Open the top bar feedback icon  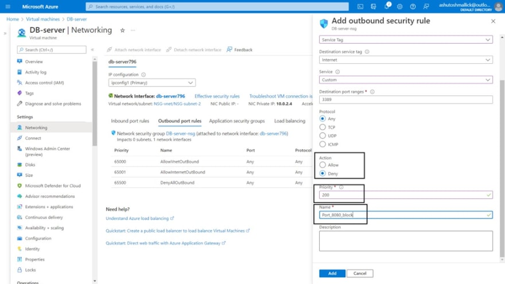pyautogui.click(x=426, y=6)
